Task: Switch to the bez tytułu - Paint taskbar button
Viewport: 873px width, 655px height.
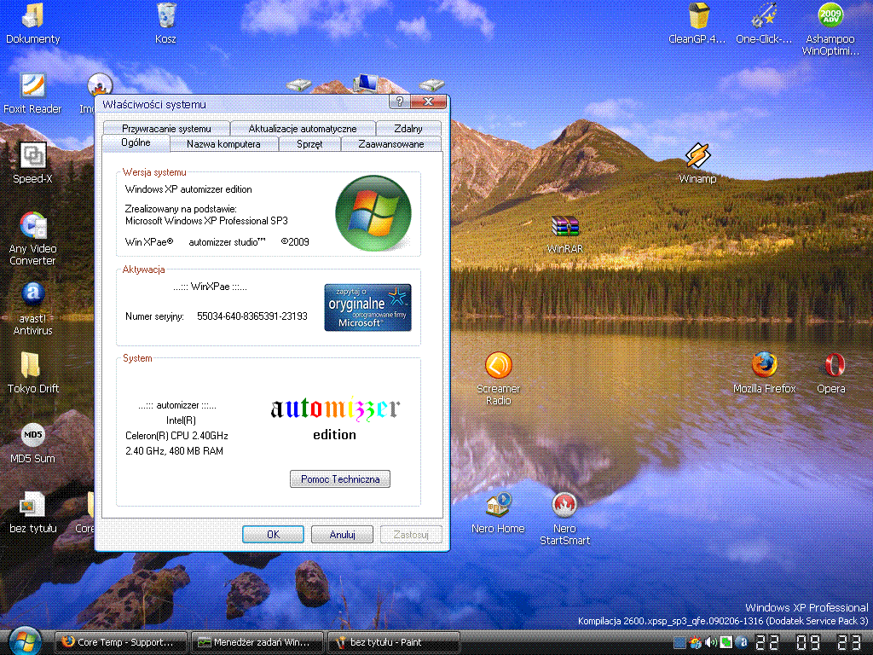Action: click(394, 642)
